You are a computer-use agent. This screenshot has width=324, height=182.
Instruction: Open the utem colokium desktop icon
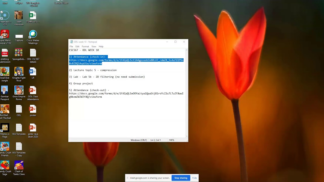[x=19, y=18]
